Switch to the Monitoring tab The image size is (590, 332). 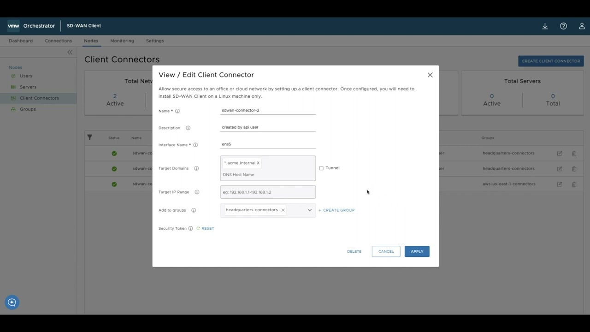pos(122,41)
